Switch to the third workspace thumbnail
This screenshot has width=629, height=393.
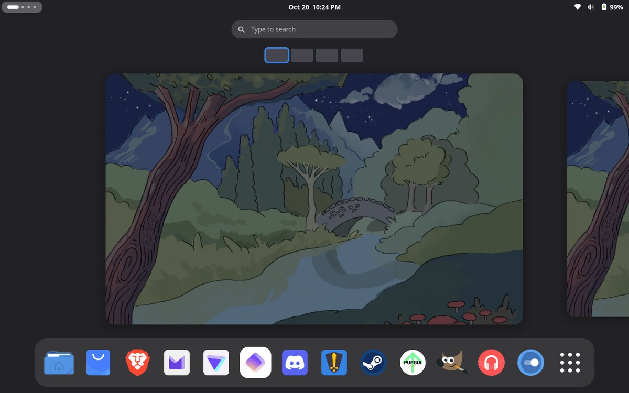pyautogui.click(x=327, y=55)
